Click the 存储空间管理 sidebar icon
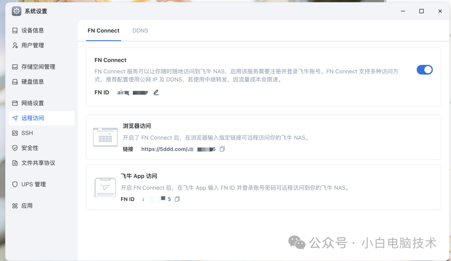451x261 pixels. tap(15, 67)
